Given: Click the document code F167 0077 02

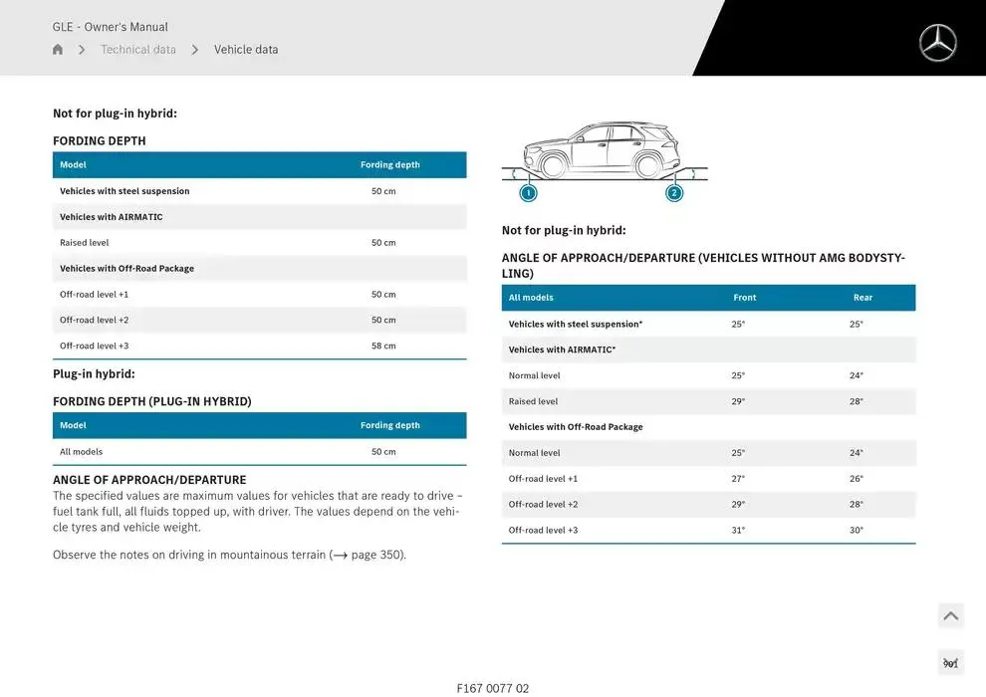Looking at the screenshot, I should 495,687.
